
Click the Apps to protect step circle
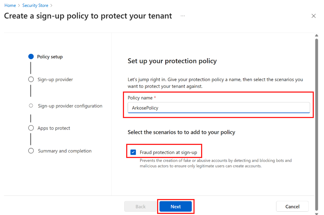tap(31, 128)
